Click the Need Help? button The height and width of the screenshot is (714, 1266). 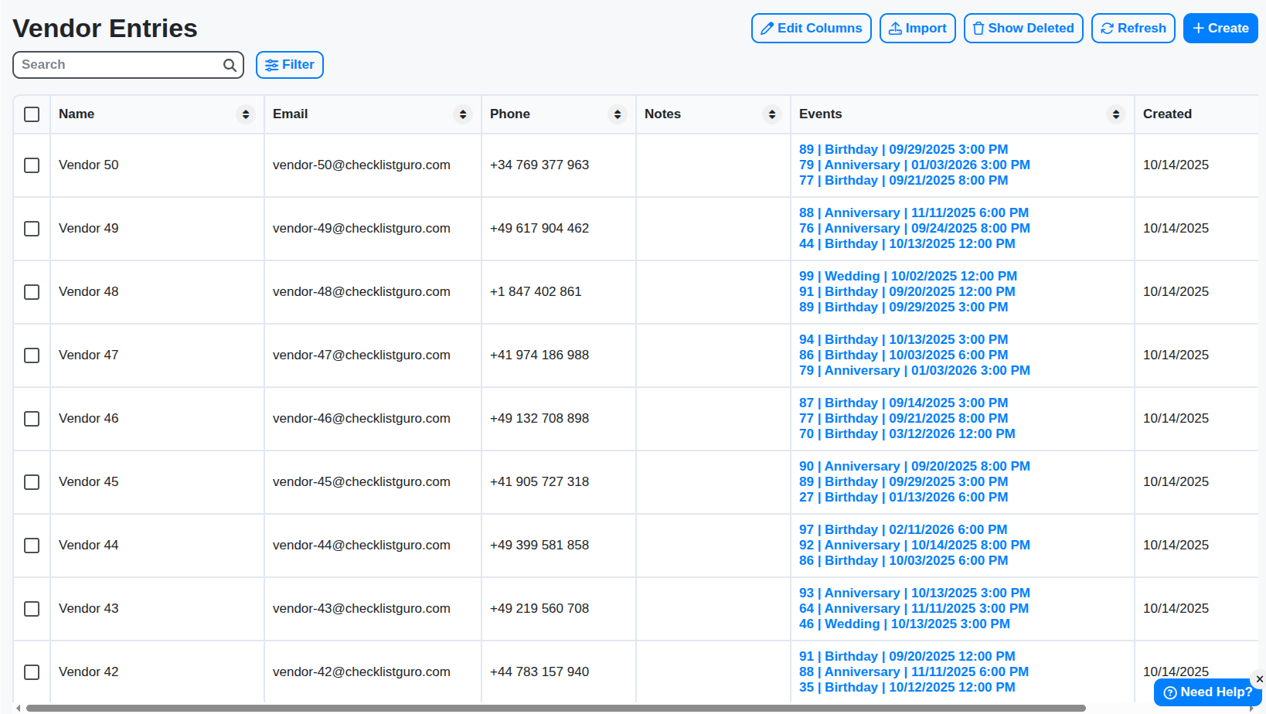(1206, 692)
